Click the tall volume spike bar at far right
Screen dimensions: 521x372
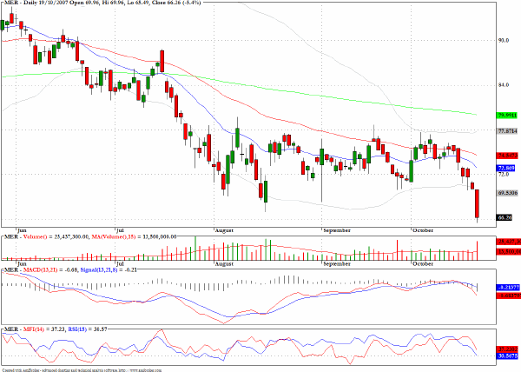(x=477, y=250)
